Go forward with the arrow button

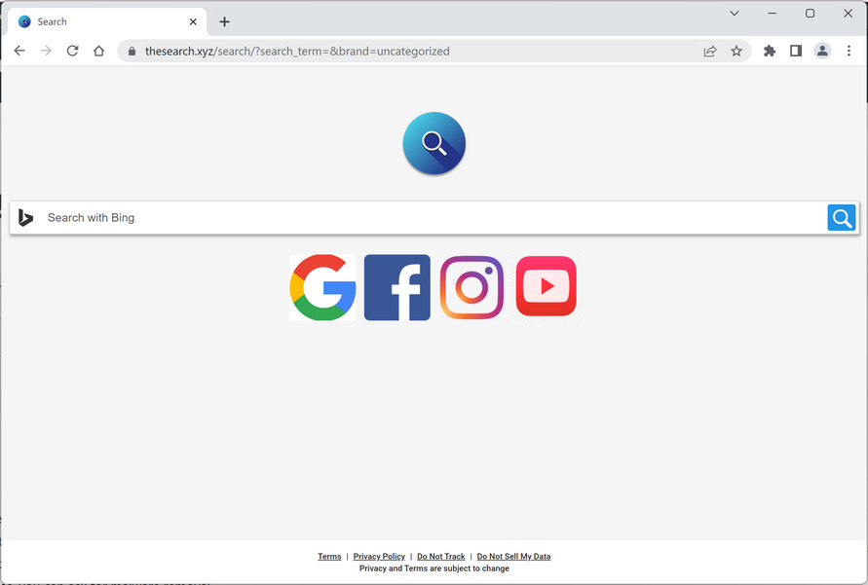(x=46, y=51)
